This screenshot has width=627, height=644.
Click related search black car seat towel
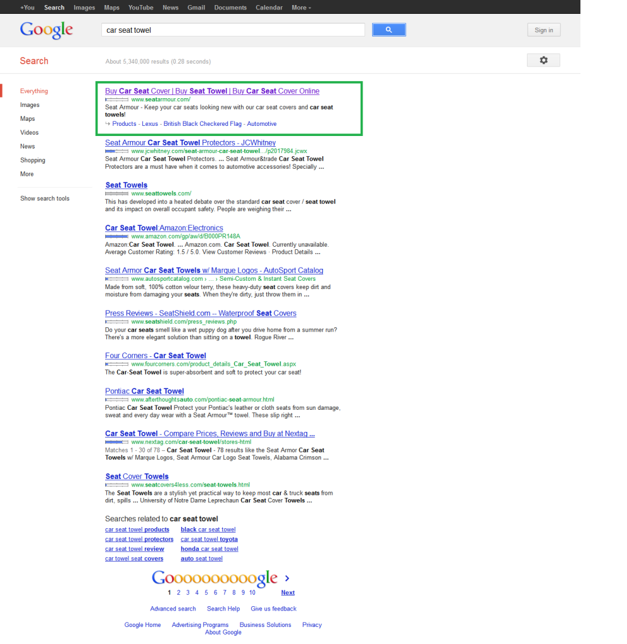(x=208, y=529)
